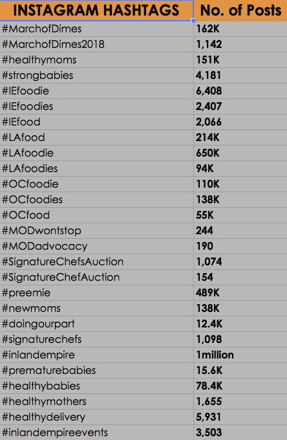Select the #OCfoodies hashtag cell

coord(96,199)
